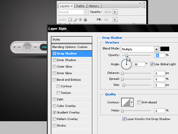
Task: Open the Layers Fill slider arrow
Action: click(x=115, y=20)
